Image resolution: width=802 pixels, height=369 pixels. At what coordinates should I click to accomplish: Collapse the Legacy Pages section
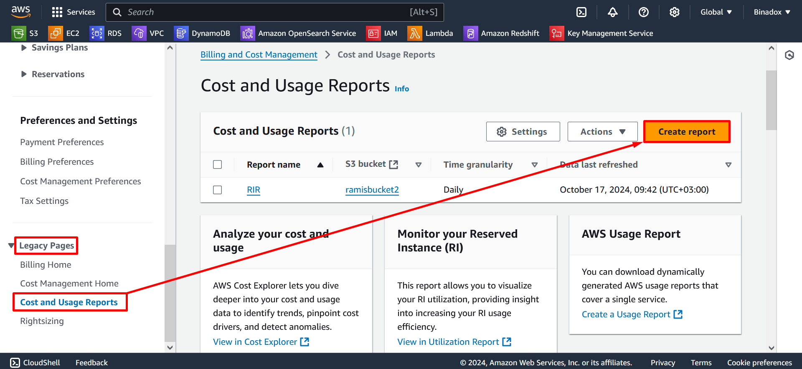11,246
